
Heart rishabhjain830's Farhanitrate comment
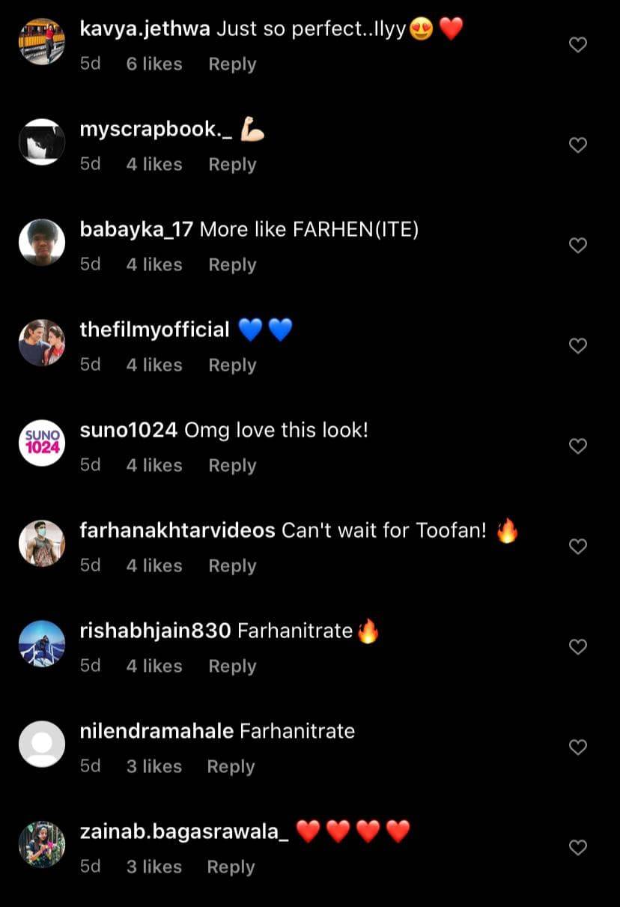577,647
